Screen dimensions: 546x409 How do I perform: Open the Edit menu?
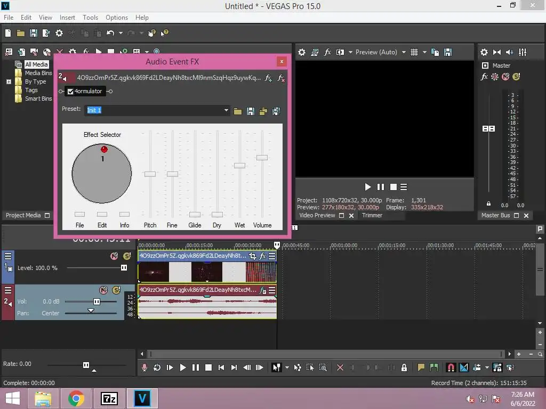click(x=26, y=18)
